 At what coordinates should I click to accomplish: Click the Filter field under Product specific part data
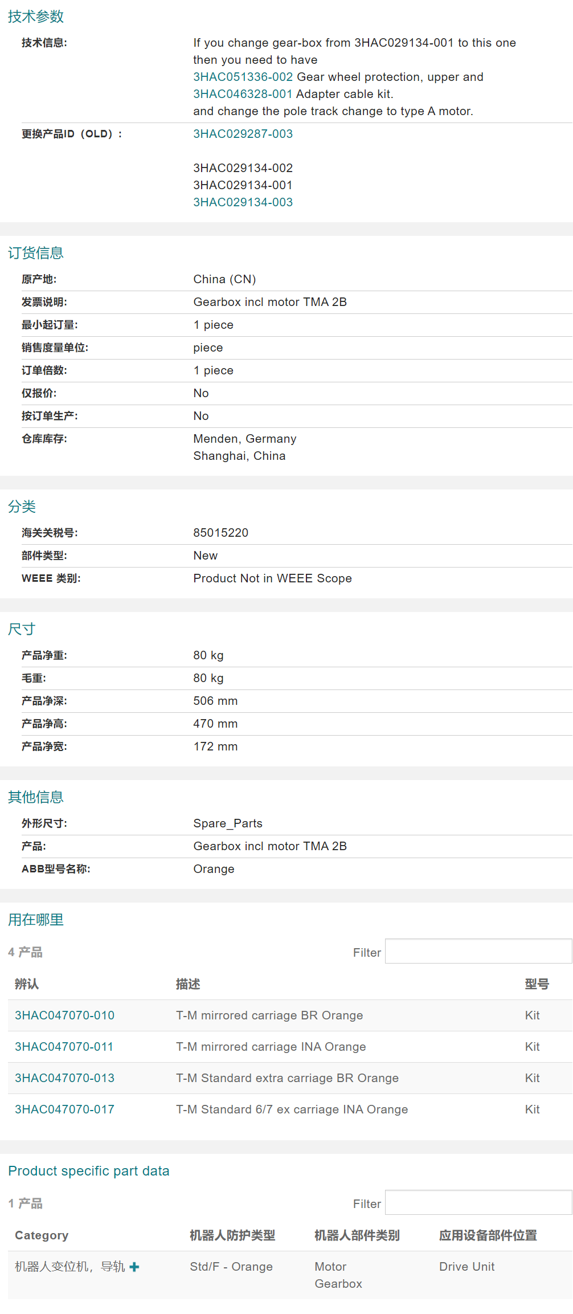478,1203
